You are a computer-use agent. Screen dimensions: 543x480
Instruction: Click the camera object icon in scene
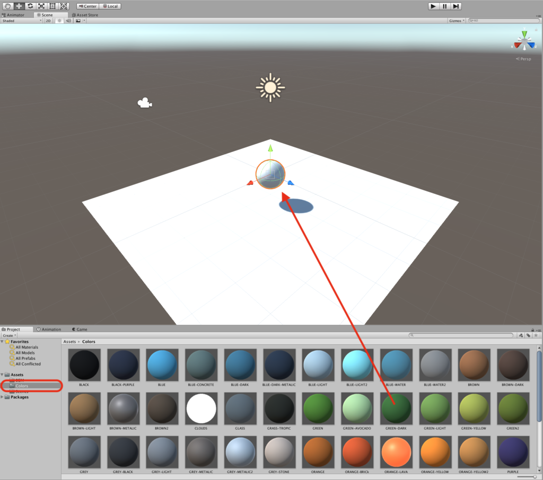coord(144,103)
